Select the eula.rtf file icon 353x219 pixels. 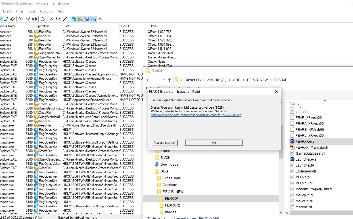coord(292,111)
